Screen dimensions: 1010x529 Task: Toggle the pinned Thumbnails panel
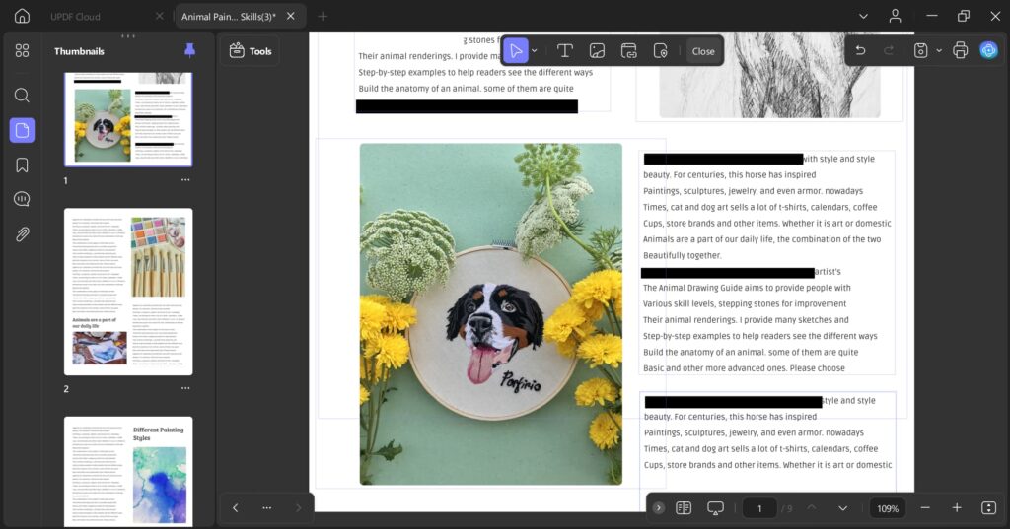pyautogui.click(x=190, y=50)
